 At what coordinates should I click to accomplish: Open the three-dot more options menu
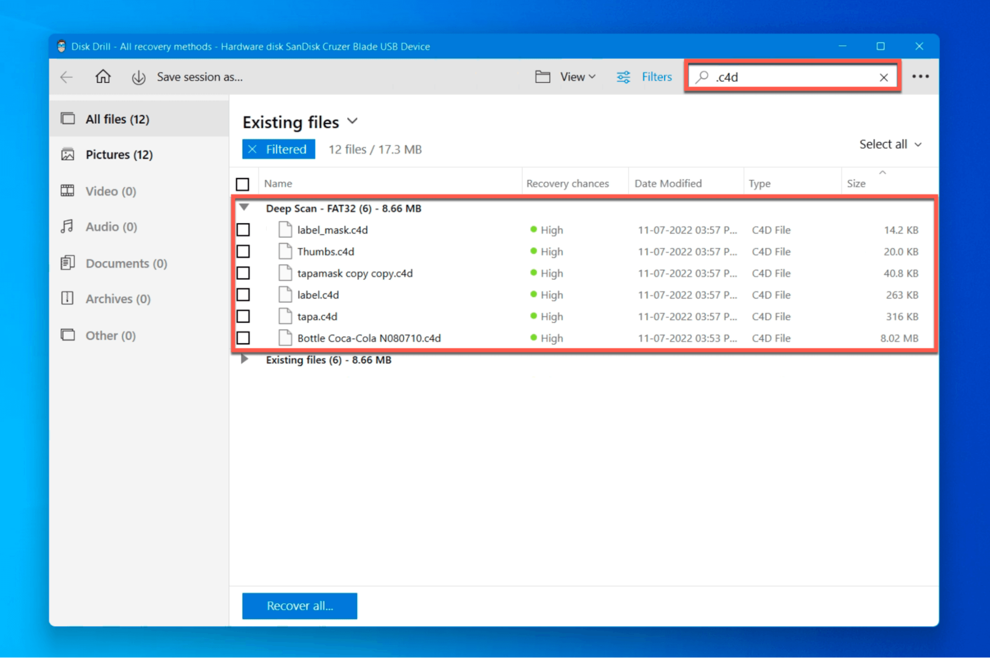(920, 77)
